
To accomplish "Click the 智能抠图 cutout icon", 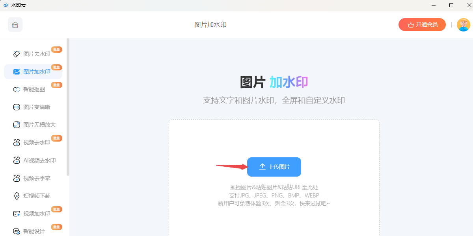I will coord(17,89).
